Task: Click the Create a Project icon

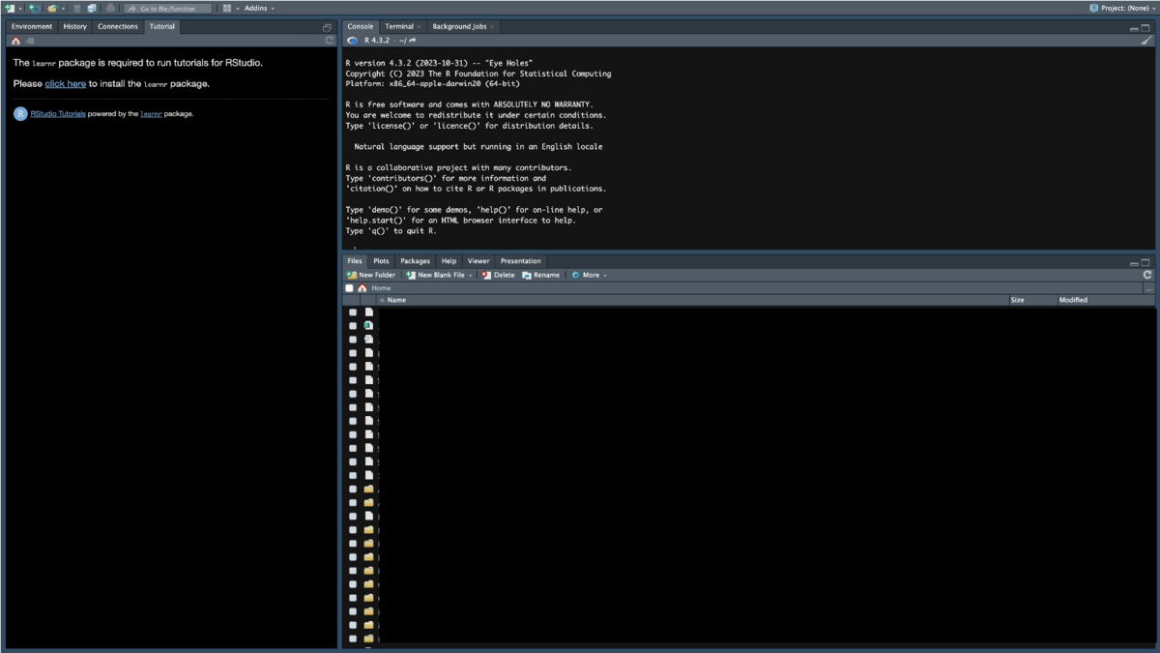Action: [x=35, y=8]
